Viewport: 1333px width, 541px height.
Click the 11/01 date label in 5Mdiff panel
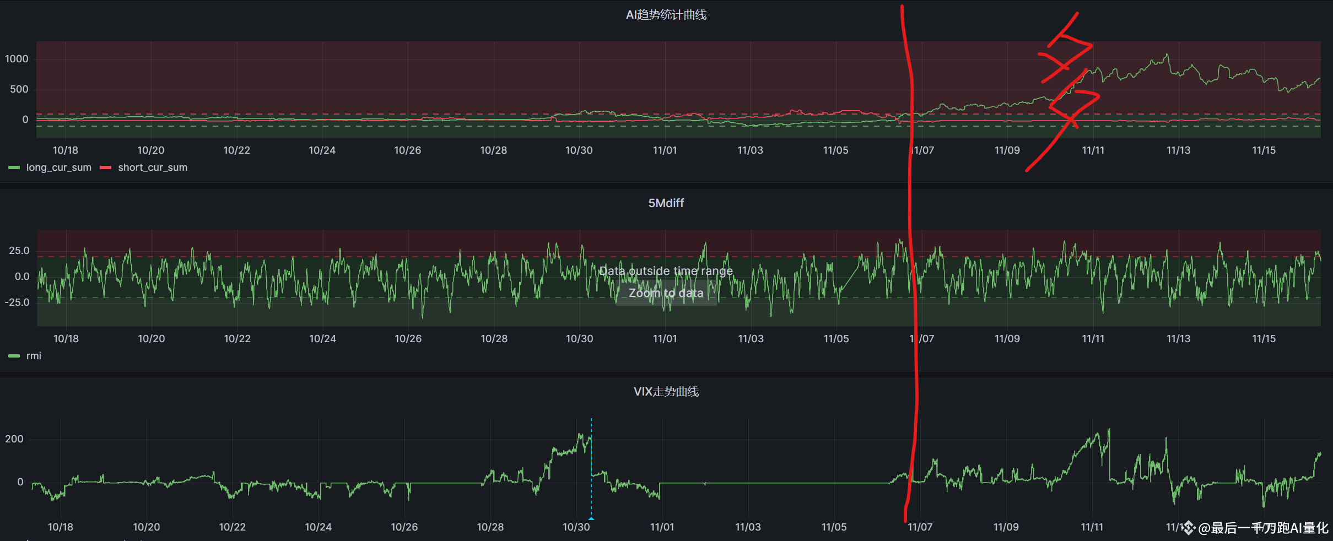665,339
